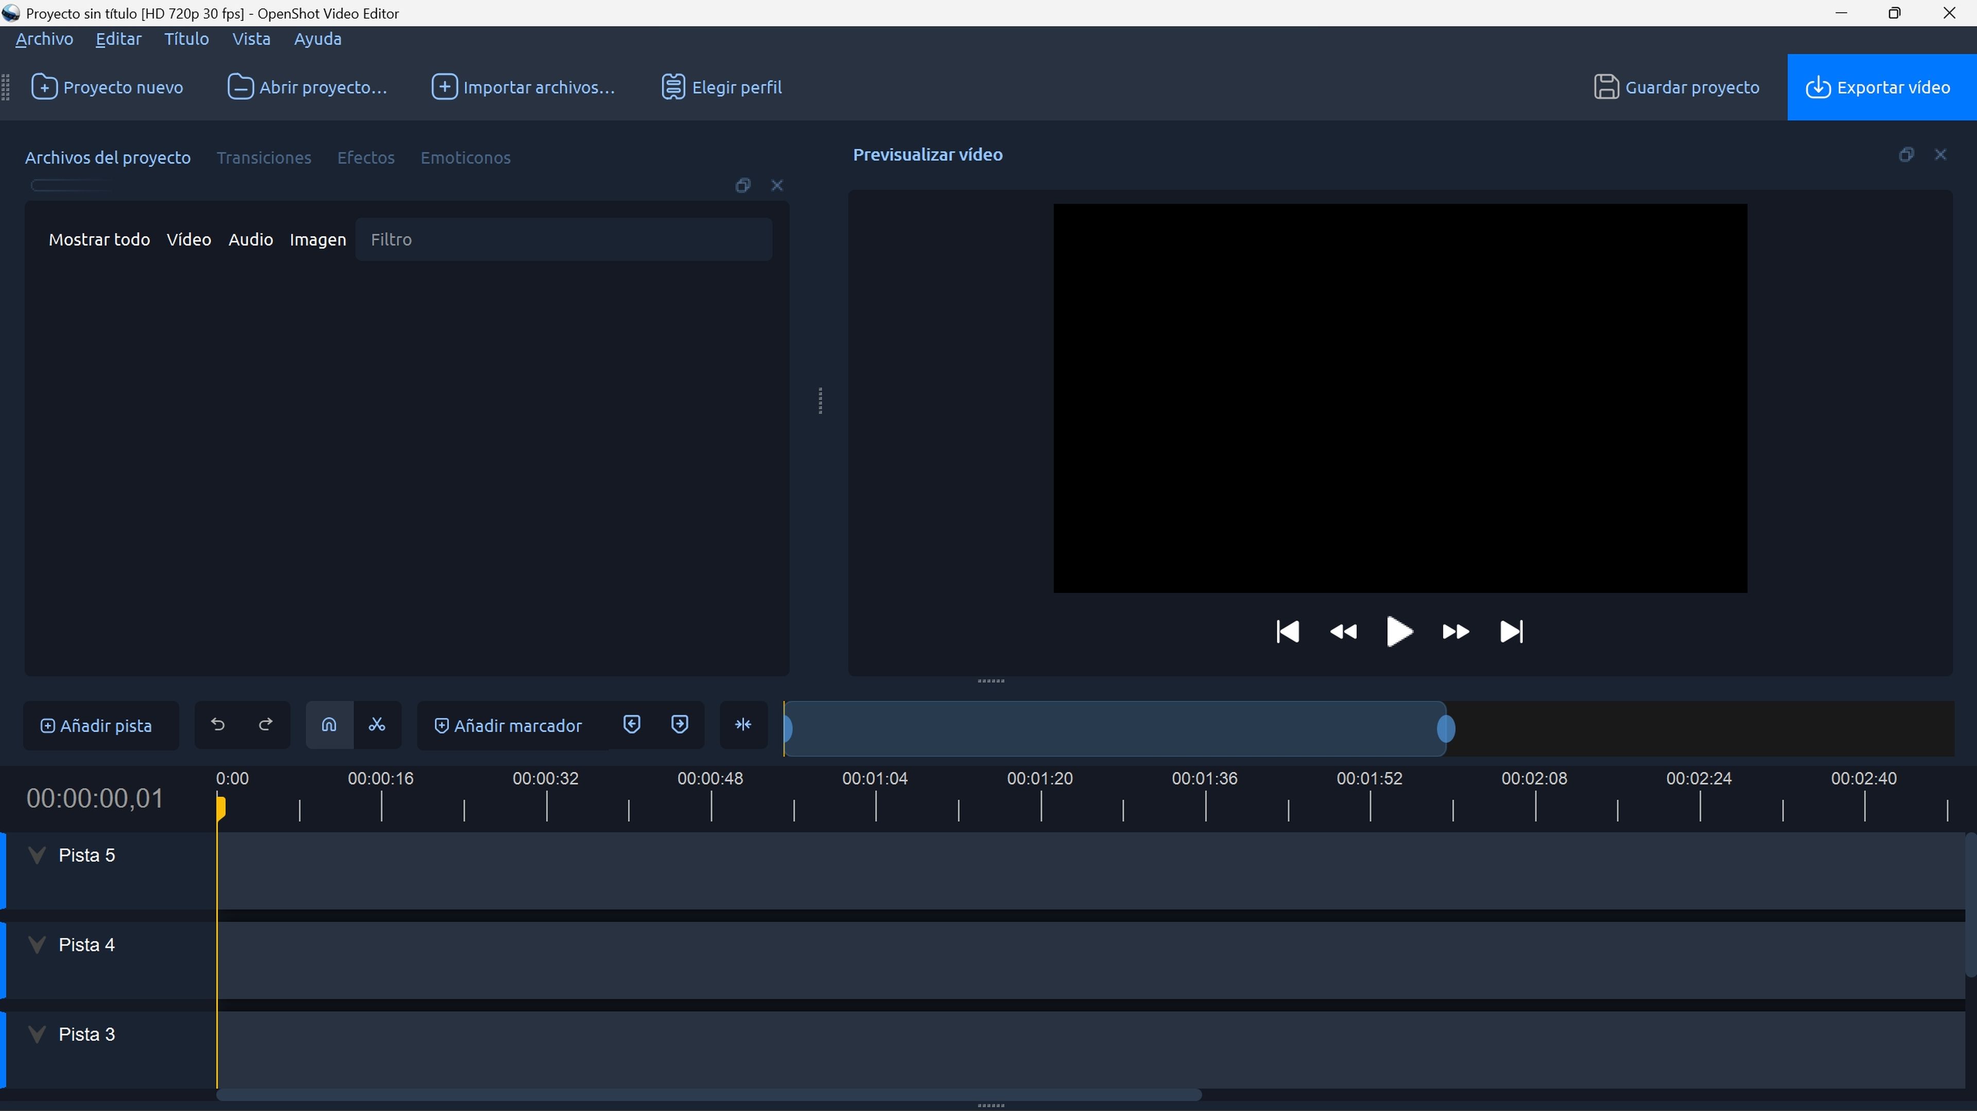Show all files with Mostrar todo
Image resolution: width=1977 pixels, height=1111 pixels.
[x=99, y=240]
